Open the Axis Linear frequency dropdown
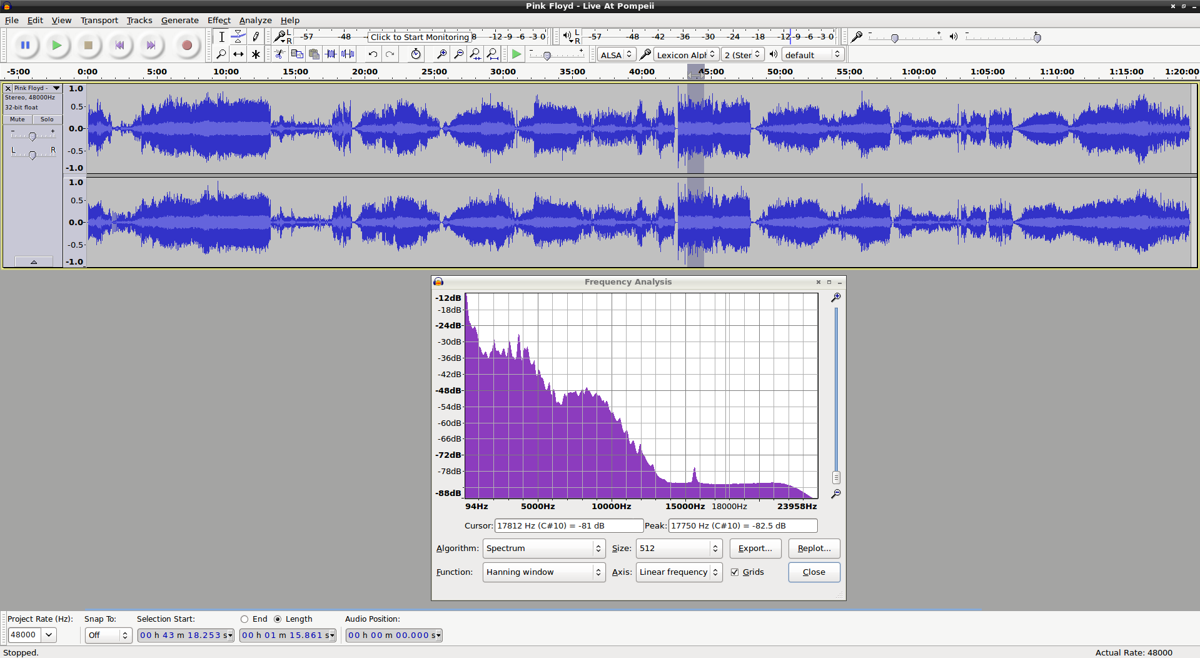The height and width of the screenshot is (658, 1200). pos(679,572)
